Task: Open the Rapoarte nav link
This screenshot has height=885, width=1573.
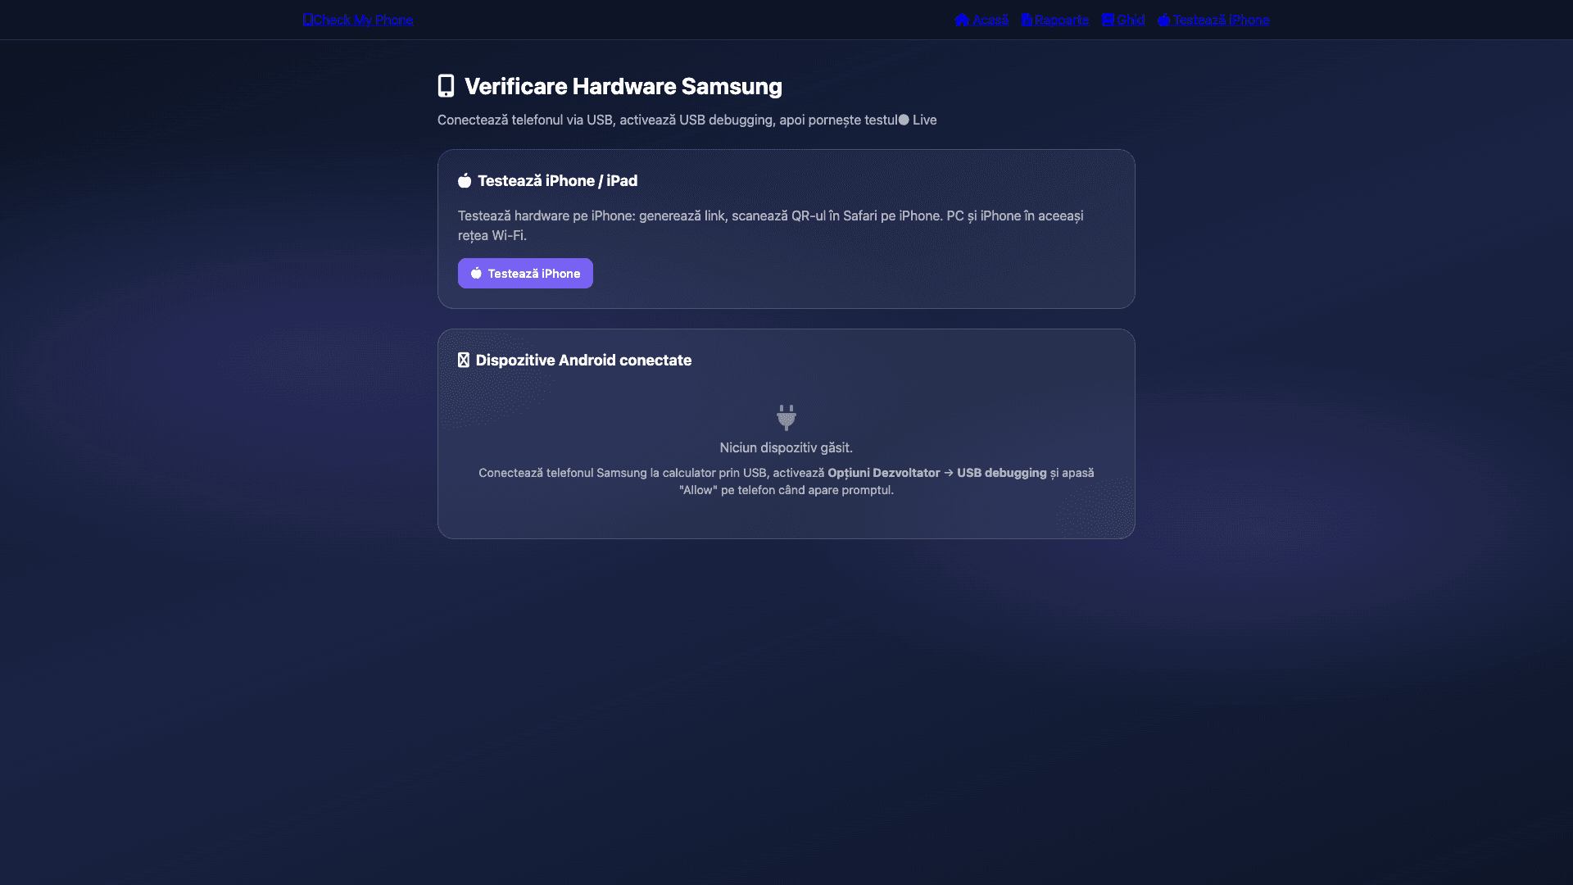Action: pyautogui.click(x=1055, y=20)
